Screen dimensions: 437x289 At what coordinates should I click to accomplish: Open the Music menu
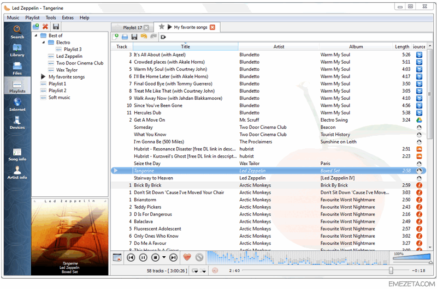click(x=13, y=17)
